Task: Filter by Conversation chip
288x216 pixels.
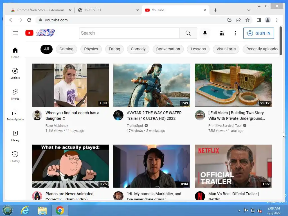Action: click(168, 49)
